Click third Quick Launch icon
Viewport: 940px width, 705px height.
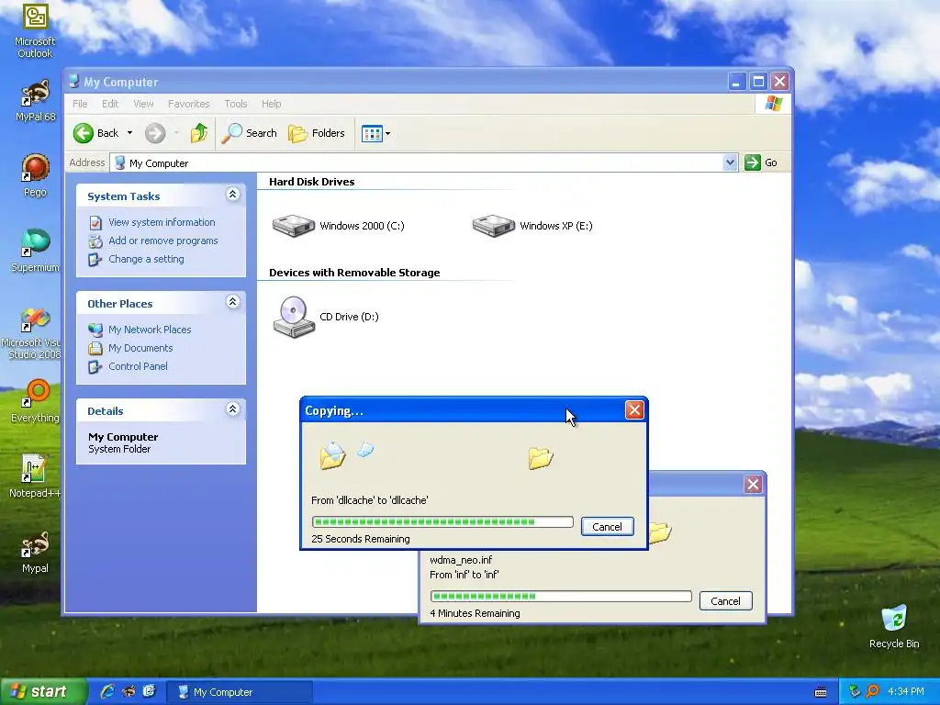149,691
